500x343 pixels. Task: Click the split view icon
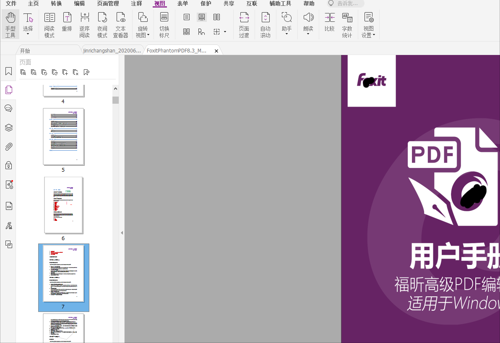217,31
